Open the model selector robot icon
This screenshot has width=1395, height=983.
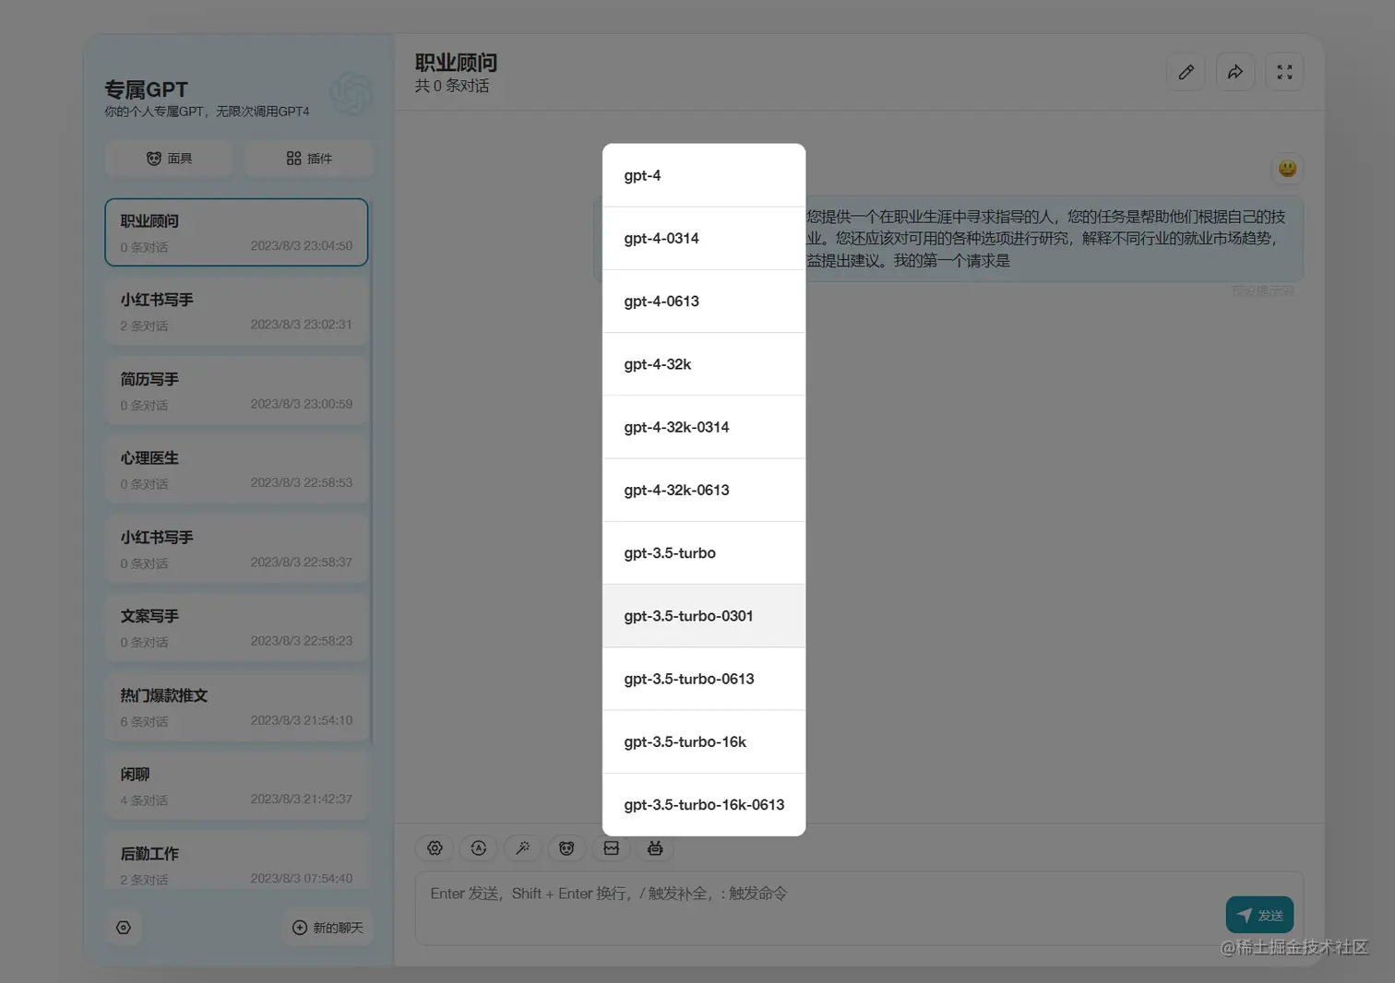click(655, 848)
